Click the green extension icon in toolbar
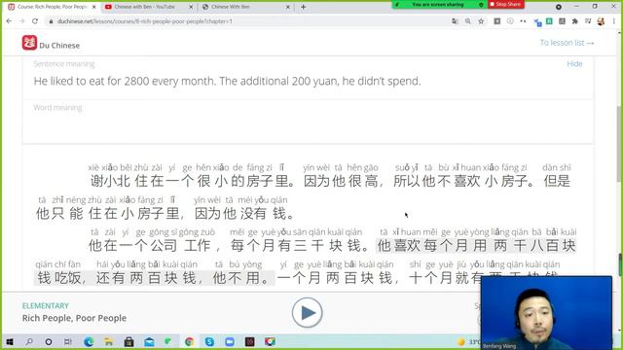Viewport: 623px width, 350px height. 549,21
